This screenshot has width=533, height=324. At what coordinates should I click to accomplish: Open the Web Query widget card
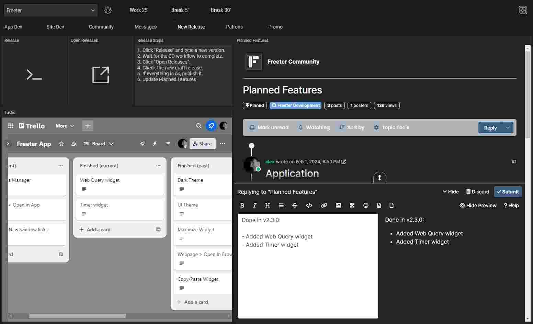click(x=120, y=184)
